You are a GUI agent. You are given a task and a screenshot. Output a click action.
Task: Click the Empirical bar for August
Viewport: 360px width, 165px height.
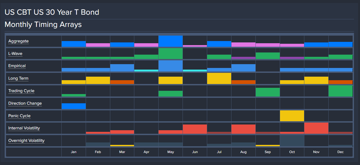[243, 68]
